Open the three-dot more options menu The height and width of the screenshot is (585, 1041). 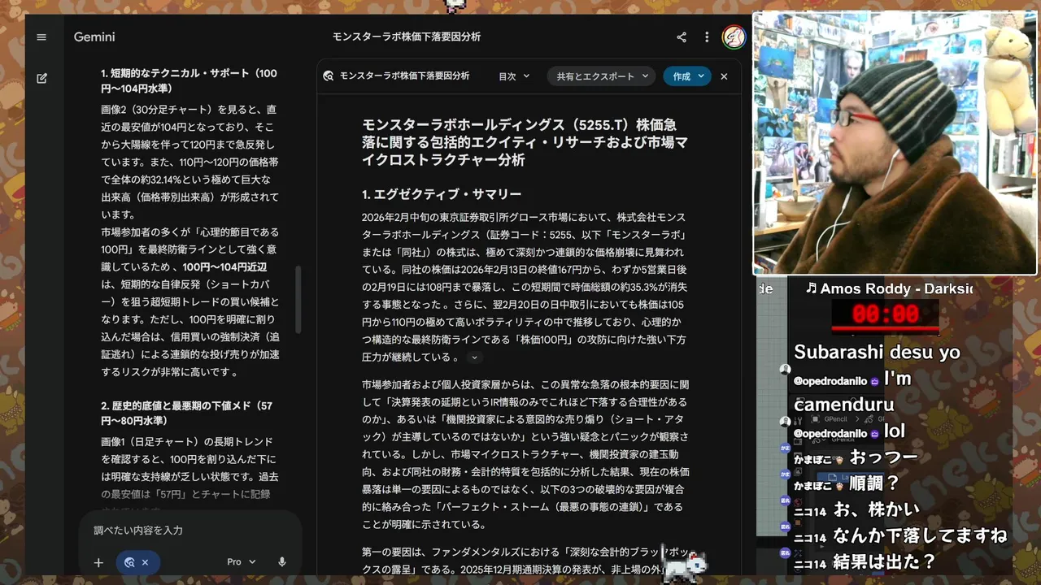(x=707, y=37)
